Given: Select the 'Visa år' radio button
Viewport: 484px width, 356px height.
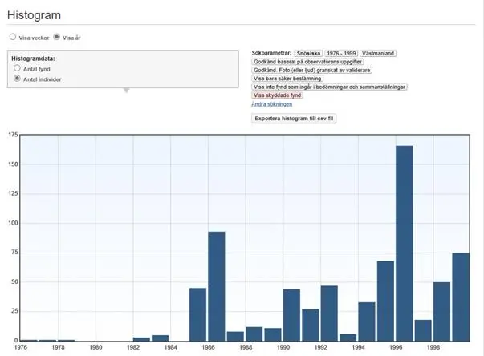Looking at the screenshot, I should point(57,37).
